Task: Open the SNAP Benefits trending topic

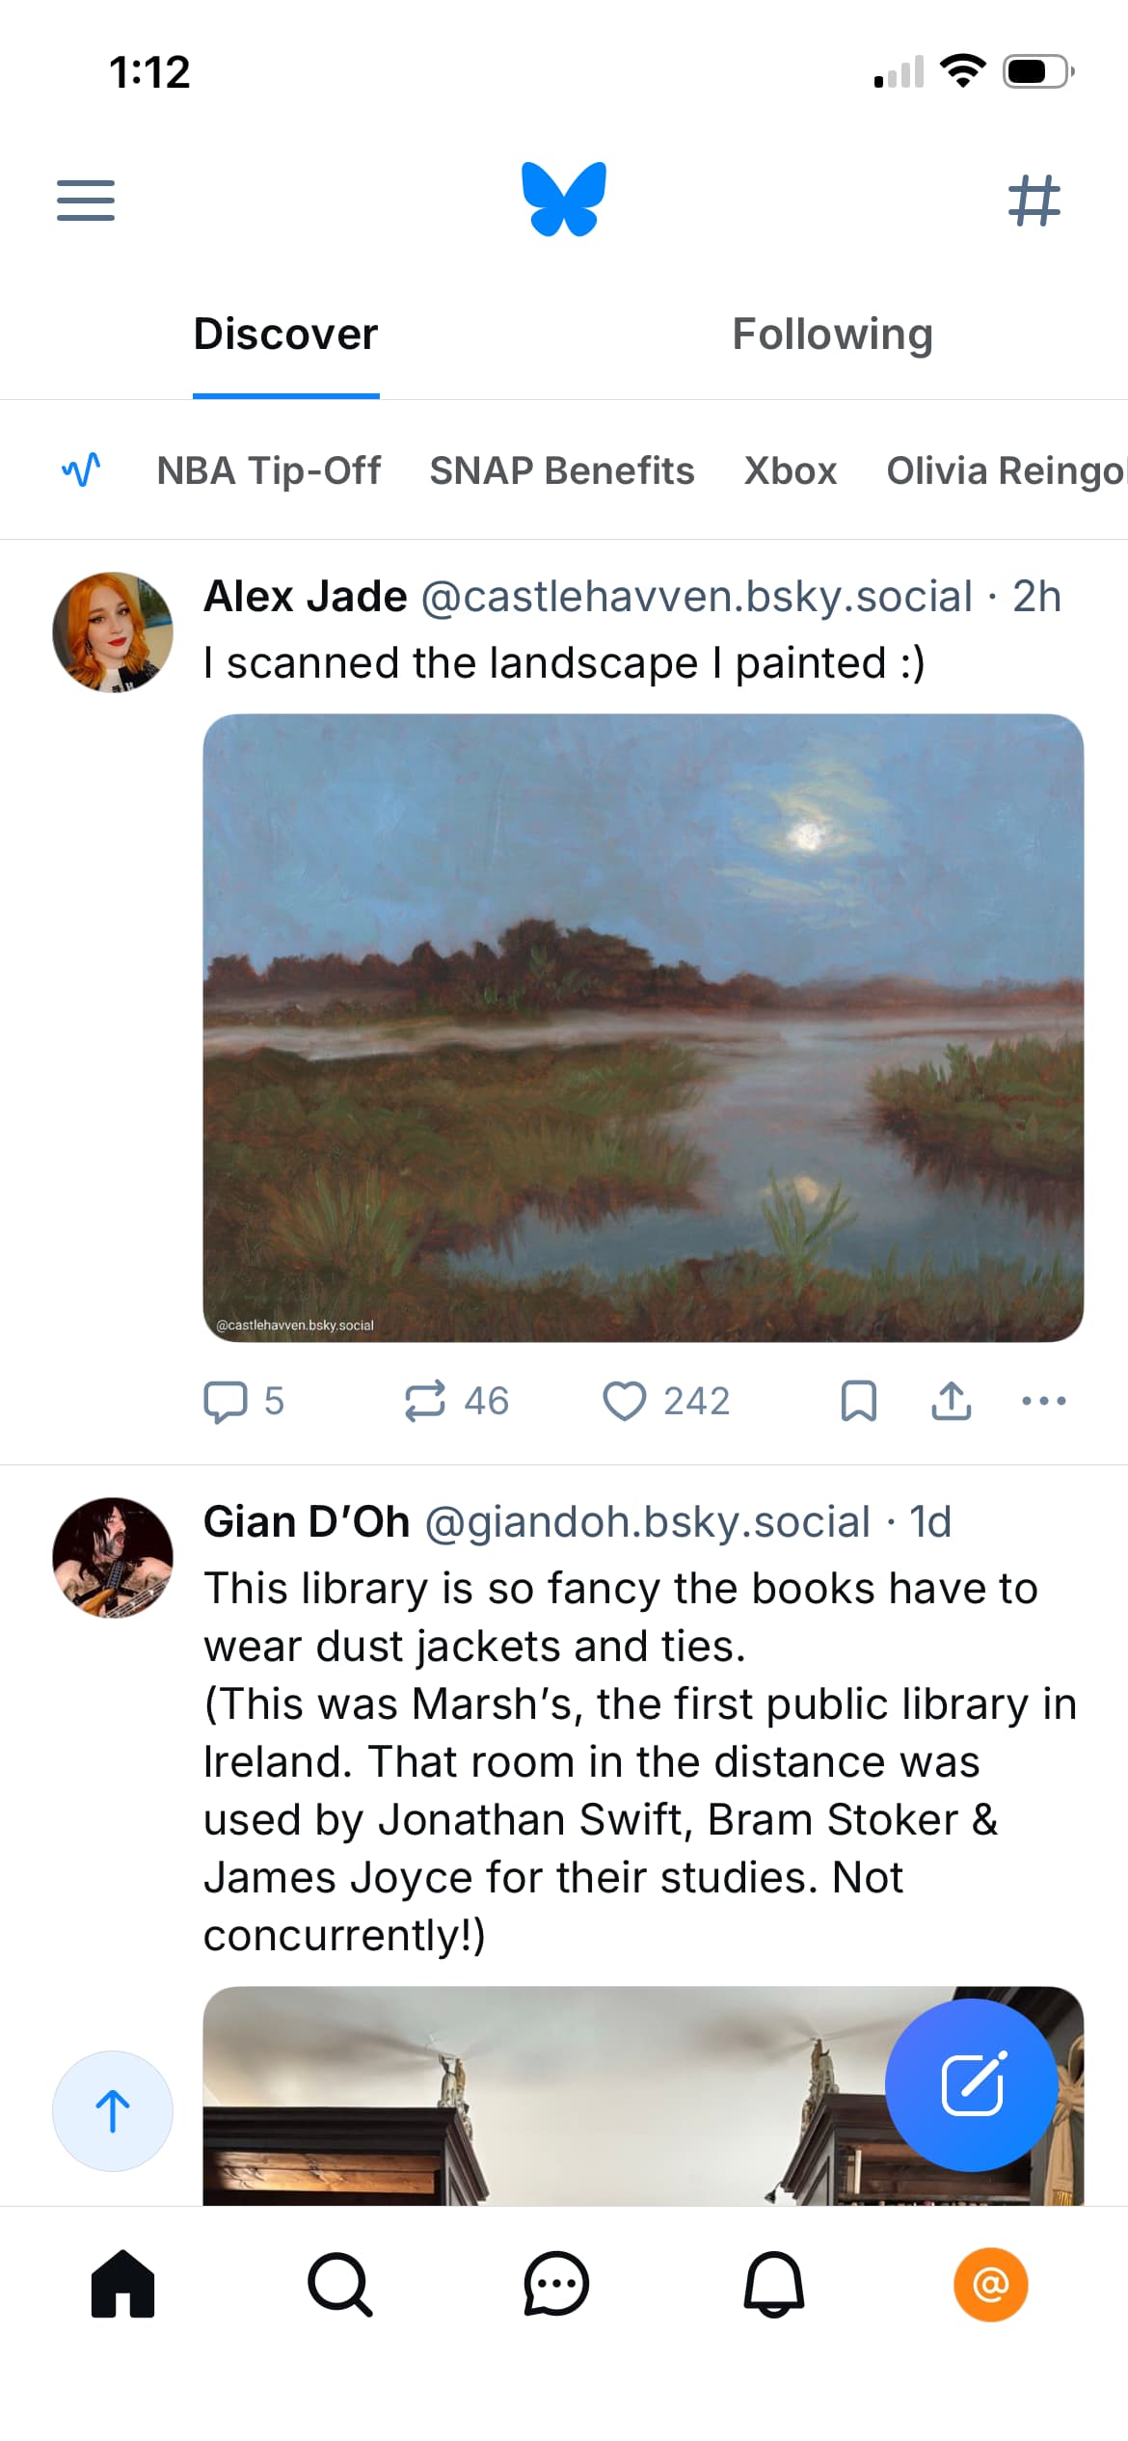Action: 562,470
